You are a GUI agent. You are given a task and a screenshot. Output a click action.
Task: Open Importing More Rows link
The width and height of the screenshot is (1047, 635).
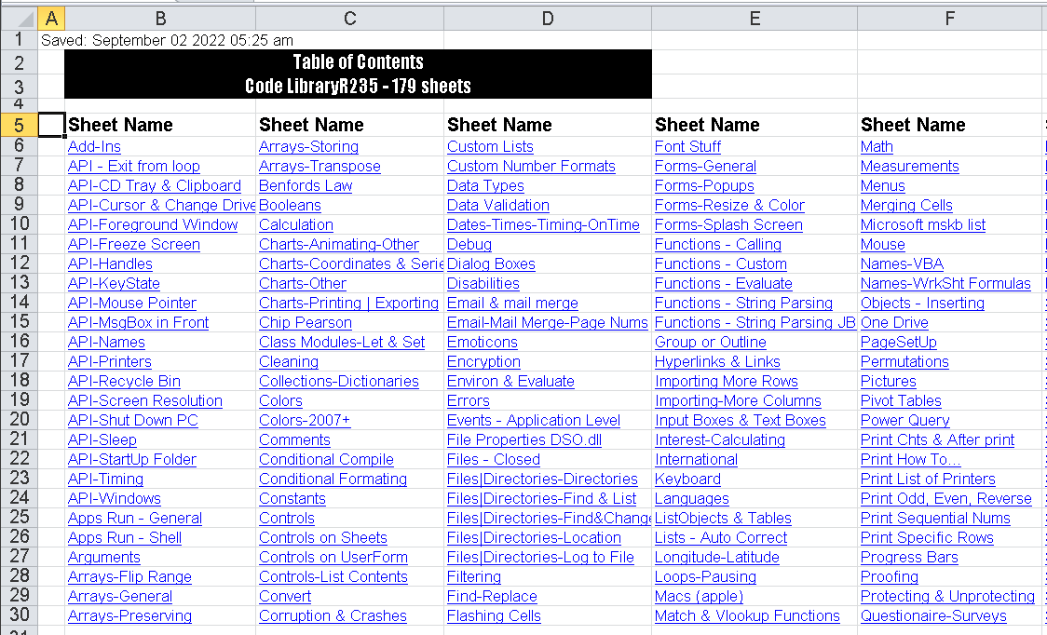(727, 381)
